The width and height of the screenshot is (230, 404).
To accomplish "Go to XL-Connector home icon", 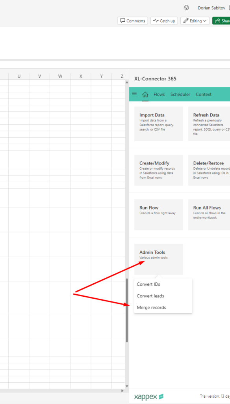I will point(145,94).
